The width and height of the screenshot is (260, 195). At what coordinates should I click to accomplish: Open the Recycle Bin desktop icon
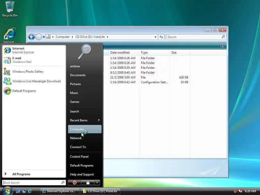click(10, 9)
